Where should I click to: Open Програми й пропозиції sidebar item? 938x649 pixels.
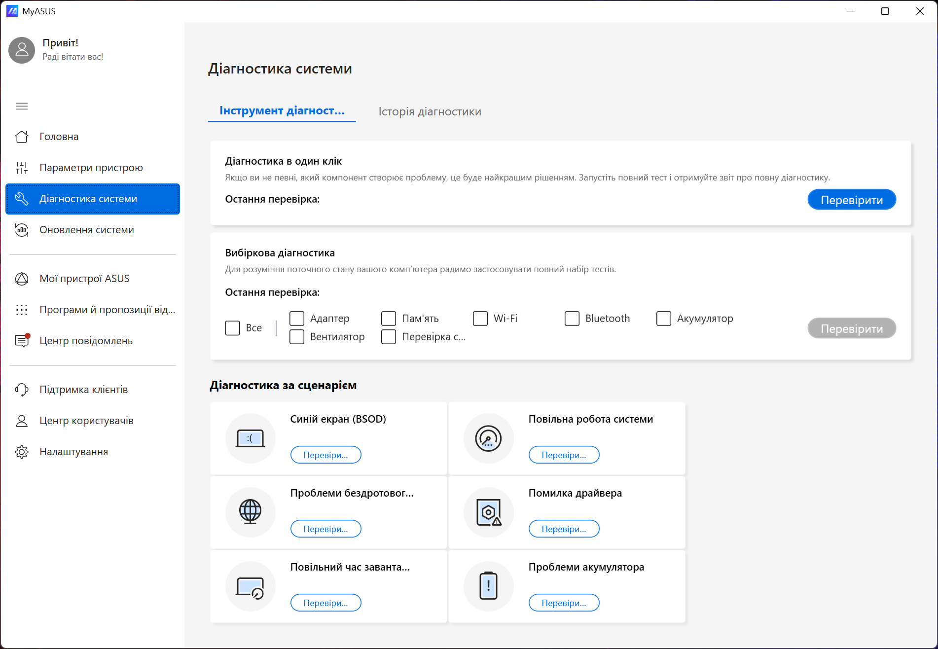click(107, 310)
